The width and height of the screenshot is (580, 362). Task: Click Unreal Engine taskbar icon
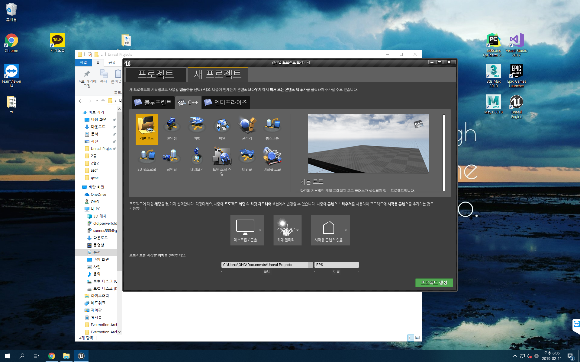point(81,356)
